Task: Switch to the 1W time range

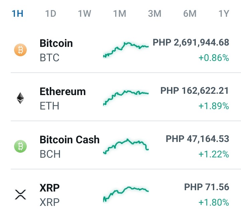Action: 85,13
